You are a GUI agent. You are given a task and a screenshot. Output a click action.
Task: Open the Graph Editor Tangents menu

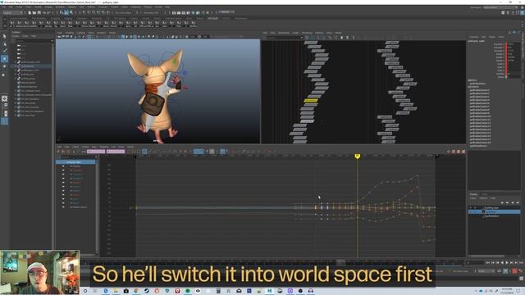click(x=104, y=147)
